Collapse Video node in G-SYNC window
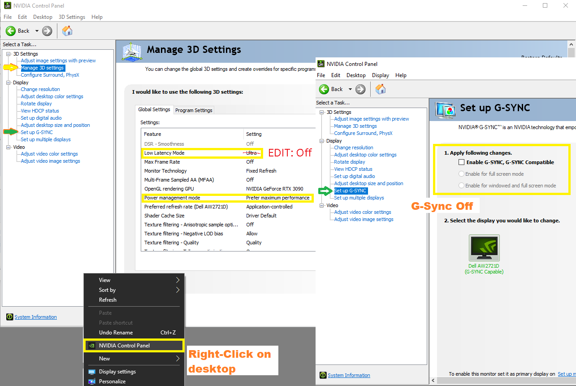The height and width of the screenshot is (386, 576). pos(321,205)
